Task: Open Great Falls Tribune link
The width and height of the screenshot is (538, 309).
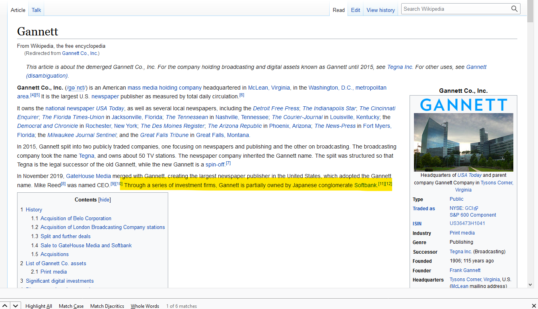Action: (164, 135)
